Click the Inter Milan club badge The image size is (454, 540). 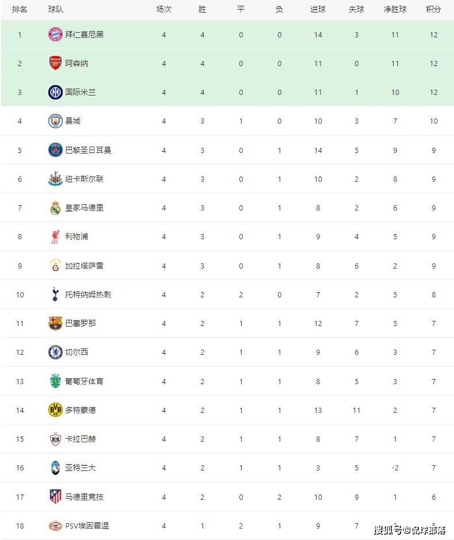click(55, 92)
